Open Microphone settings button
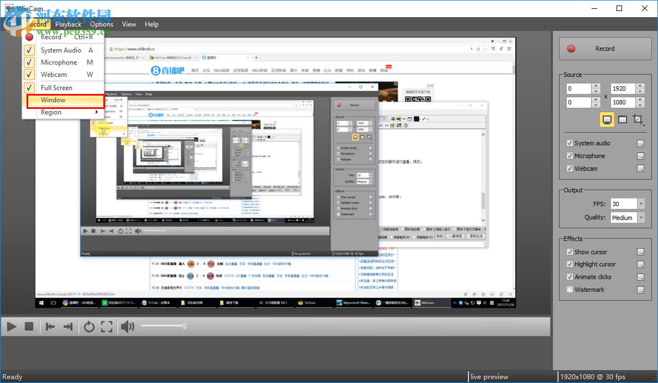658x383 pixels. click(640, 156)
